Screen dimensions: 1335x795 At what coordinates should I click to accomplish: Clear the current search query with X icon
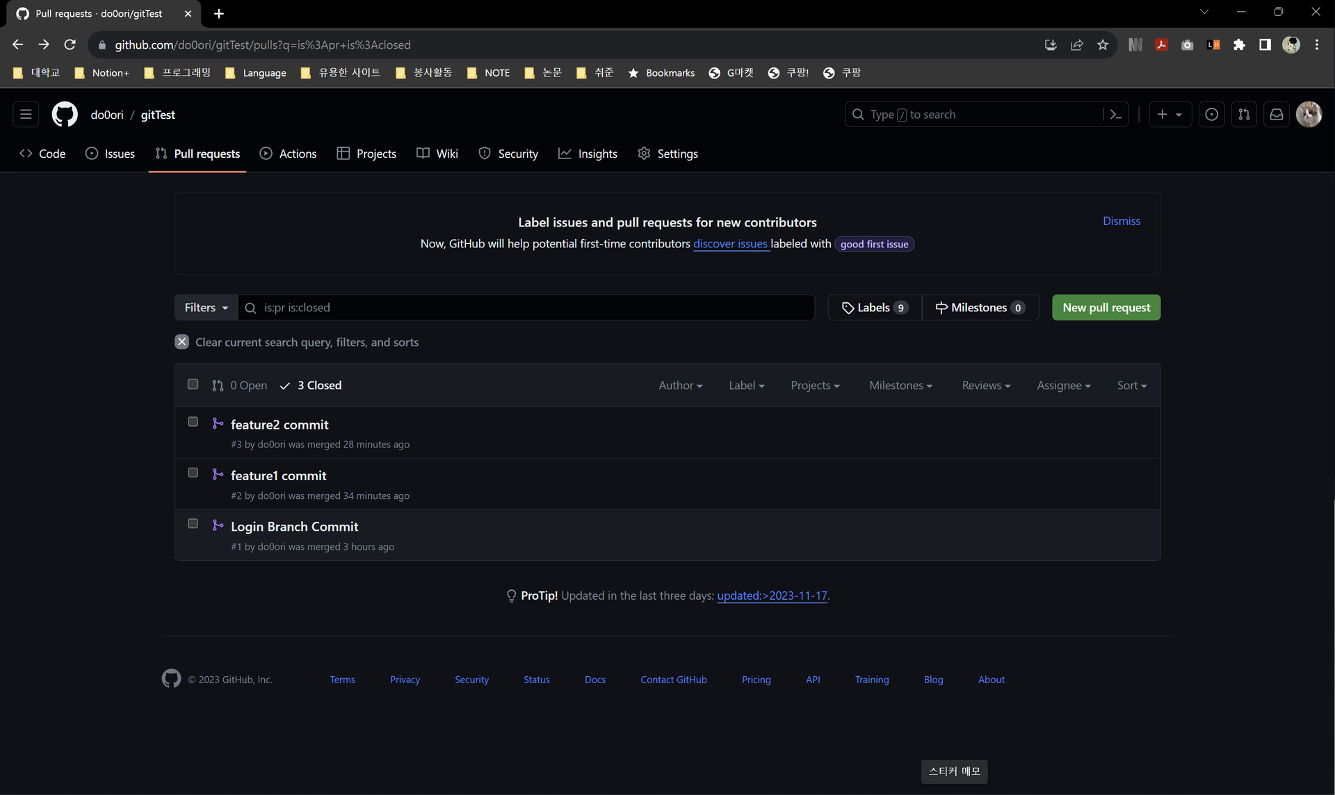[181, 342]
